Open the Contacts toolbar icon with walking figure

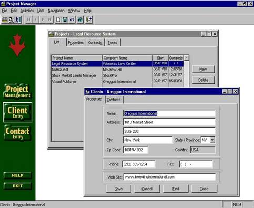[18, 19]
